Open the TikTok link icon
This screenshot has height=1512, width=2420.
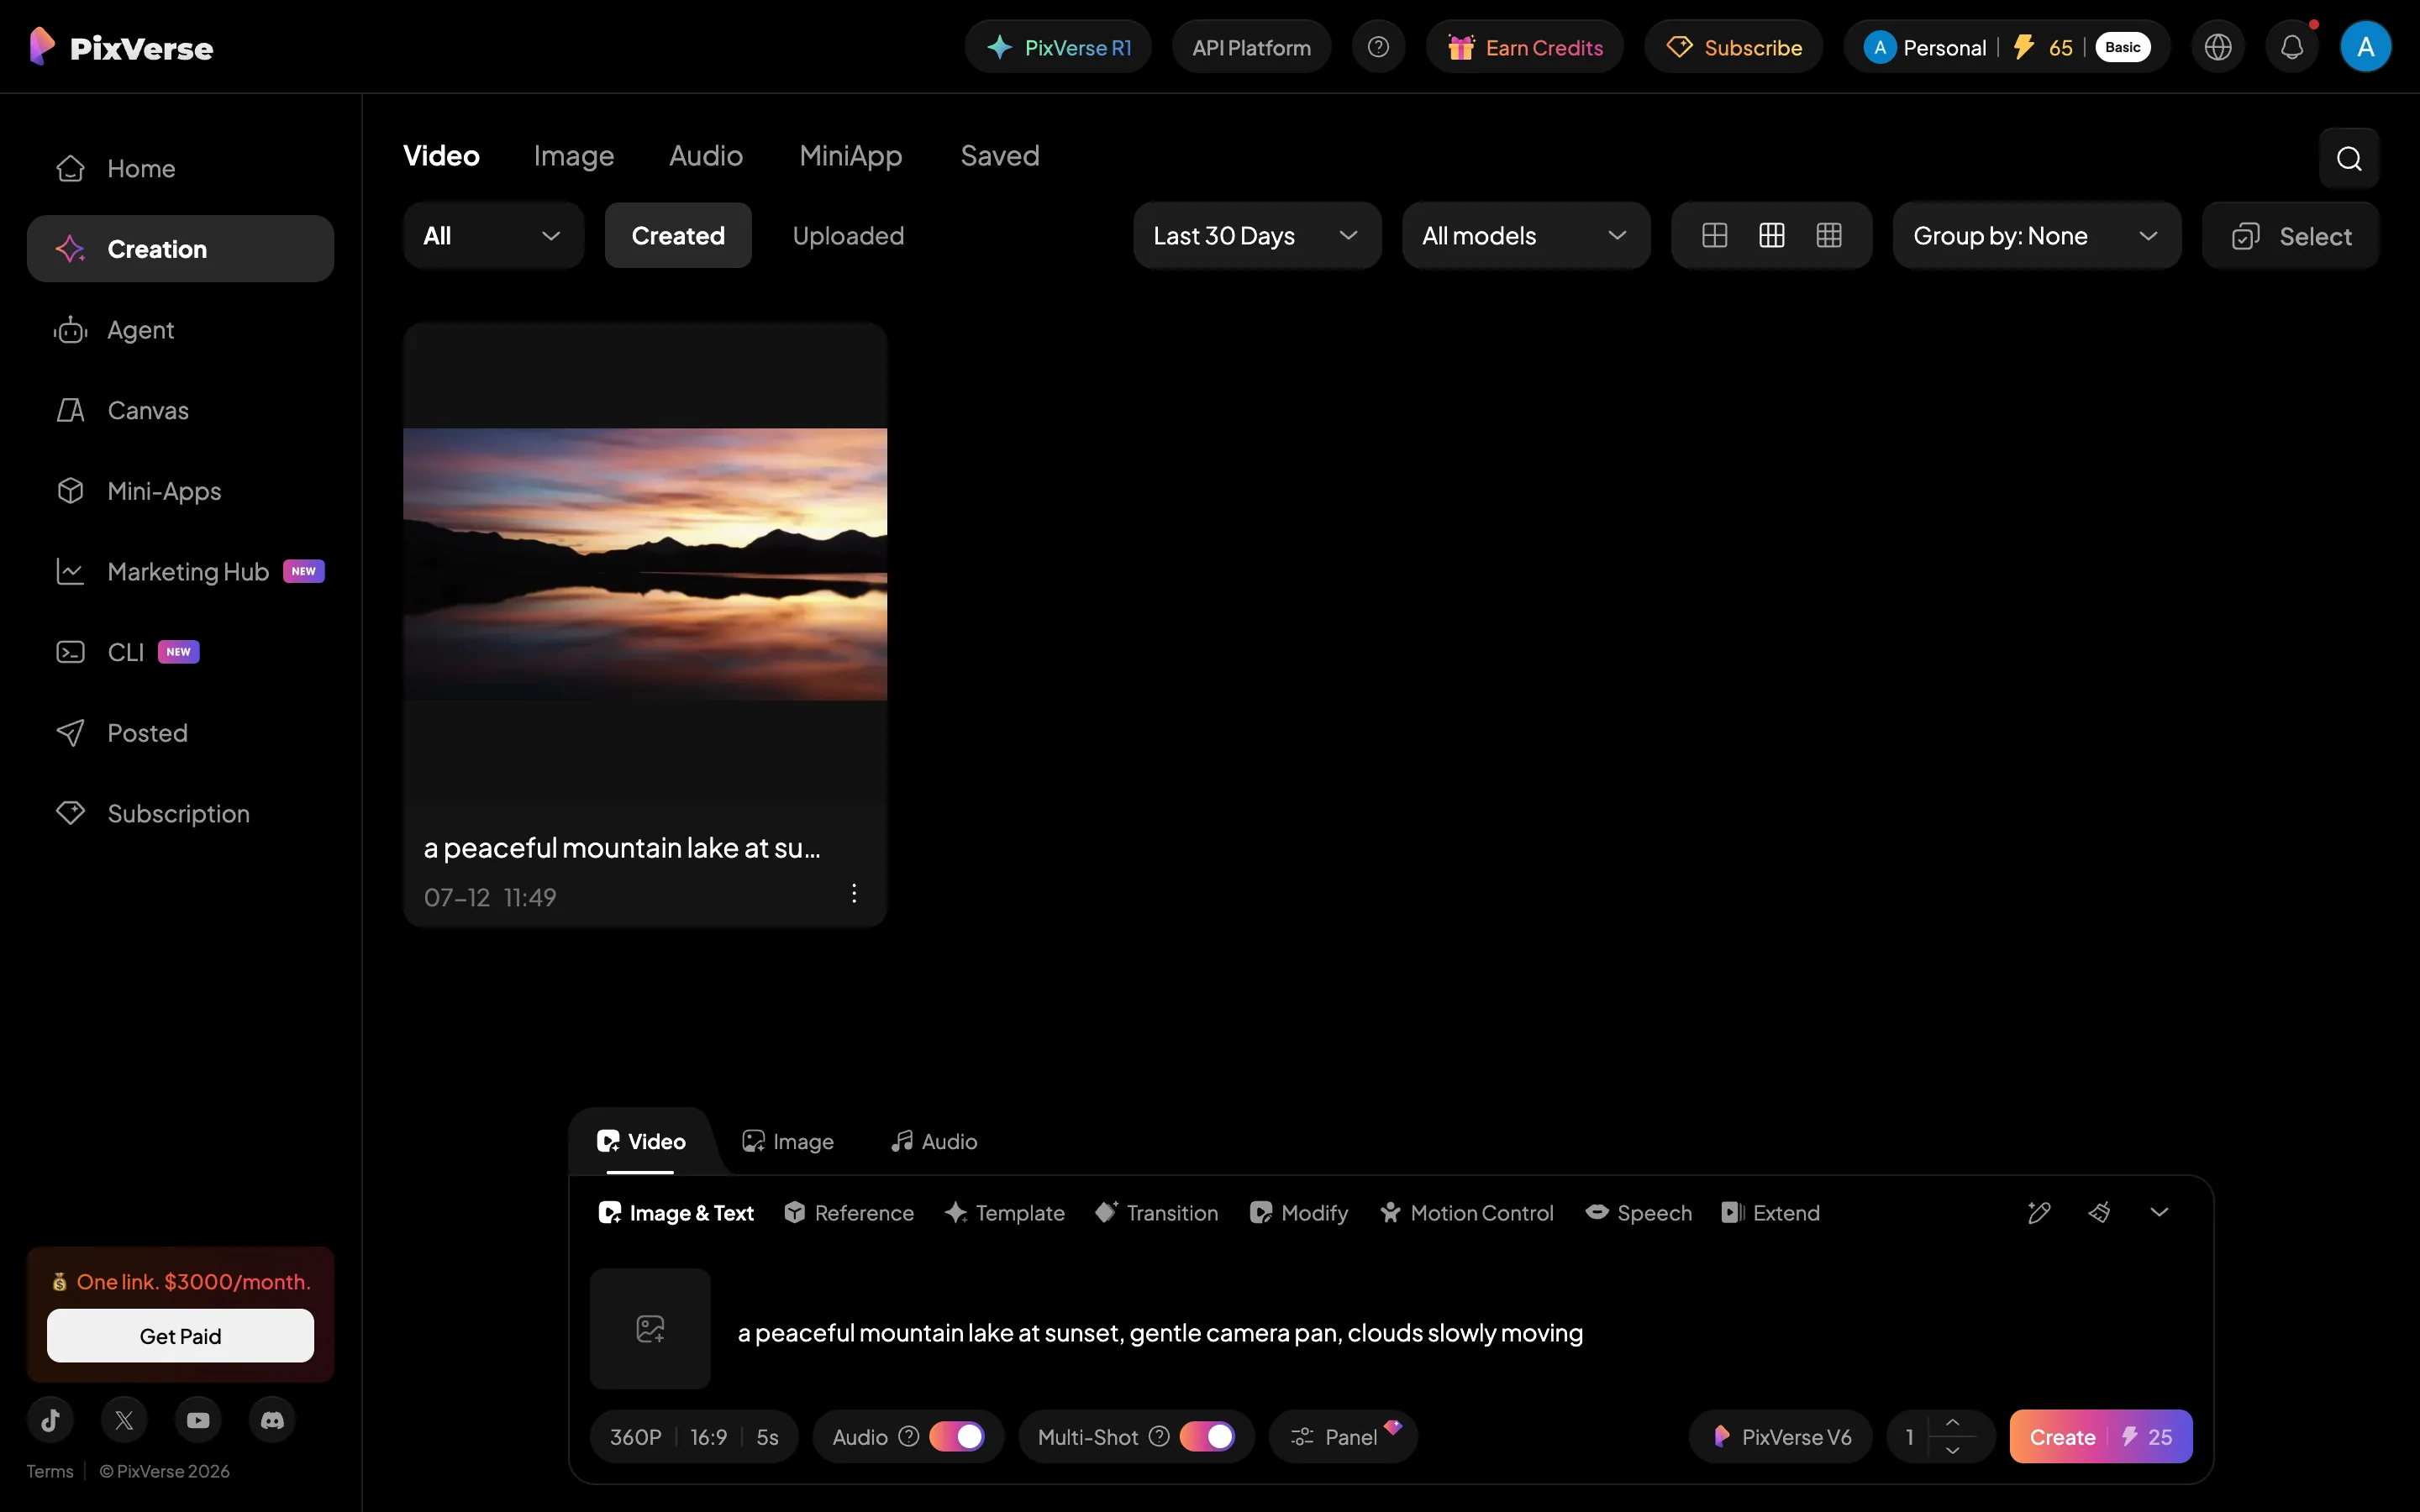click(x=51, y=1420)
